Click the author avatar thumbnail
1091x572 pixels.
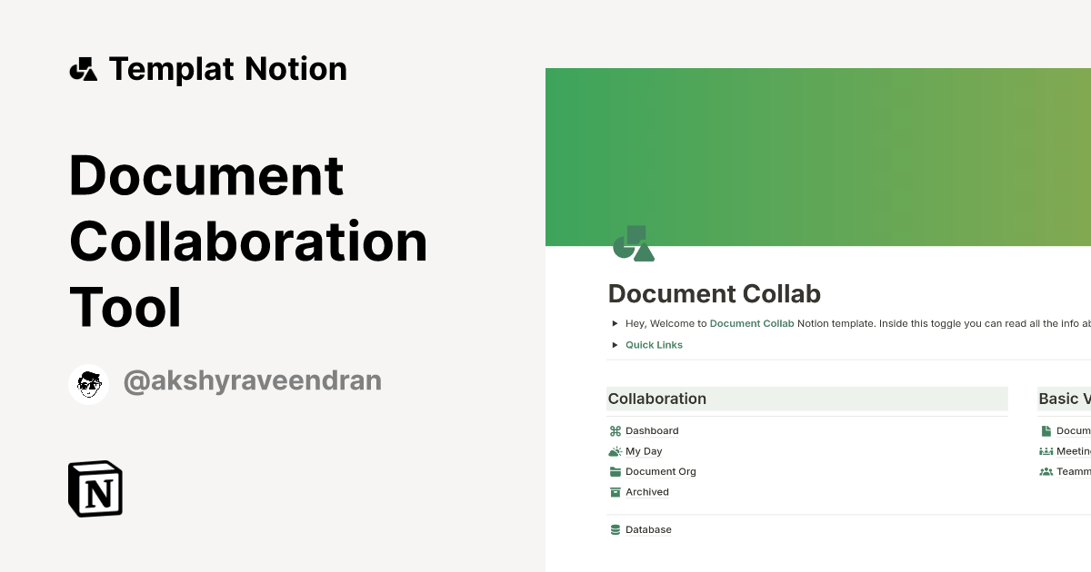point(88,382)
